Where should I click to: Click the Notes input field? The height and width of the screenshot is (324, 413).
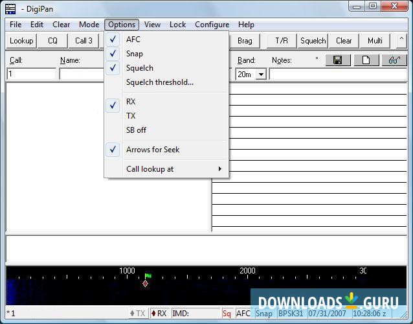(x=338, y=74)
